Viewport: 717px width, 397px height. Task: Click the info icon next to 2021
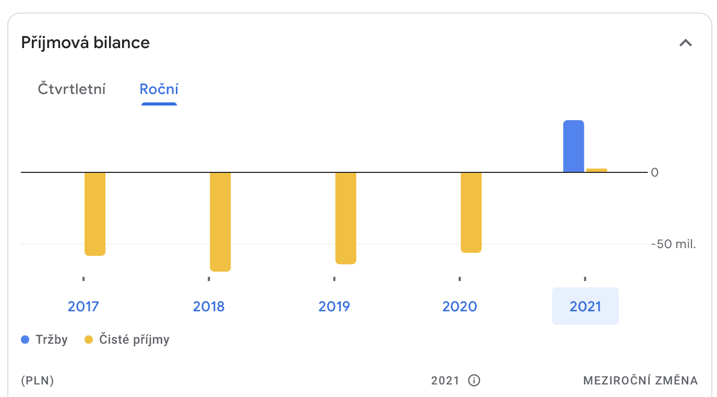474,380
